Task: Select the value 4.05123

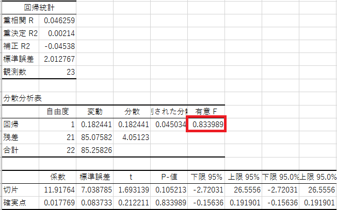Action: [x=132, y=137]
